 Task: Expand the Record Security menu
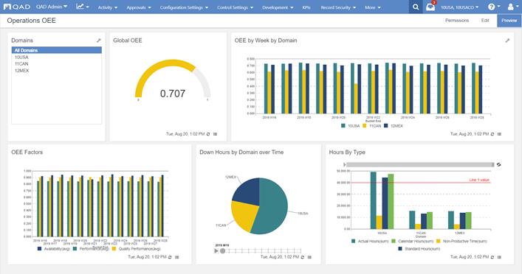point(338,7)
